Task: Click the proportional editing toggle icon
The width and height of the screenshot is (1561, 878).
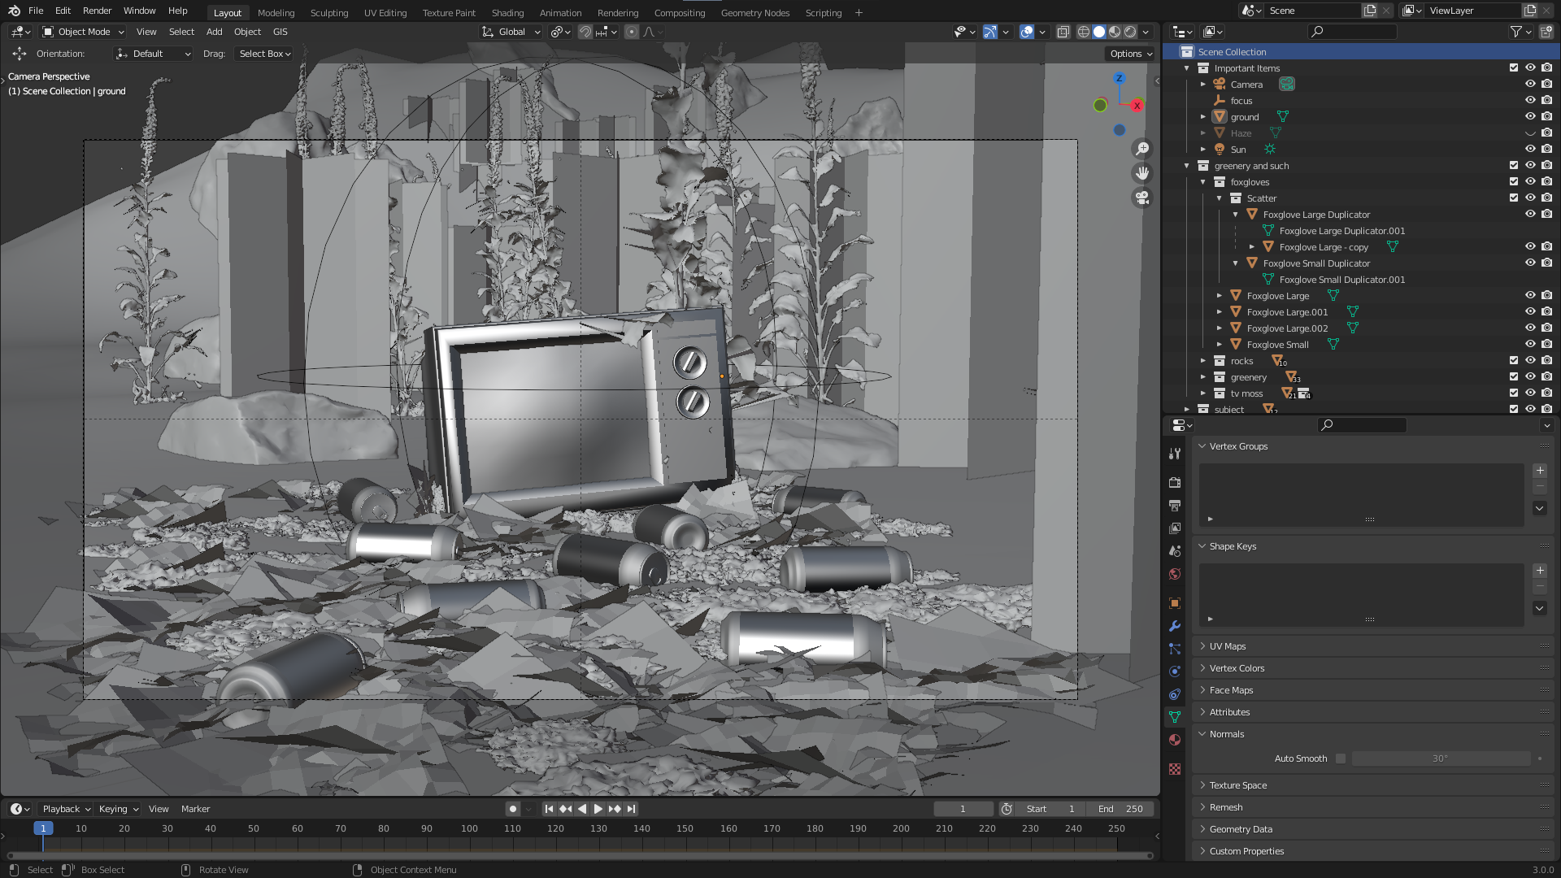Action: click(x=632, y=32)
